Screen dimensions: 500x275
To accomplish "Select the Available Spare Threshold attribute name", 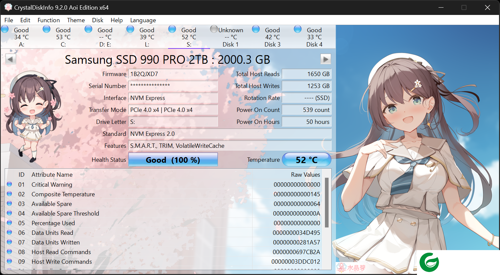I will click(x=65, y=214).
